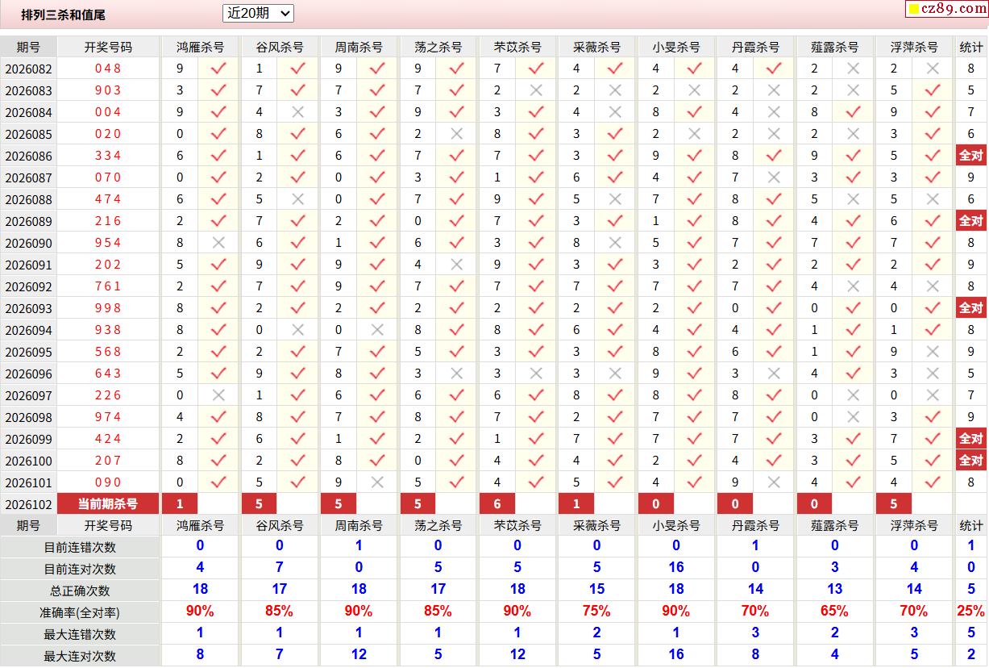Click 丹霞 cross mark in row 2026087
989x668 pixels.
pos(774,177)
